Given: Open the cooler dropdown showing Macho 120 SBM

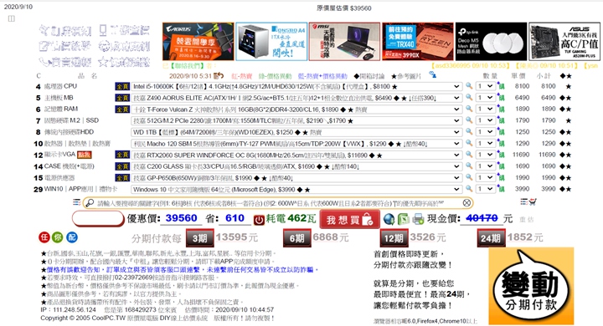Looking at the screenshot, I should 296,144.
